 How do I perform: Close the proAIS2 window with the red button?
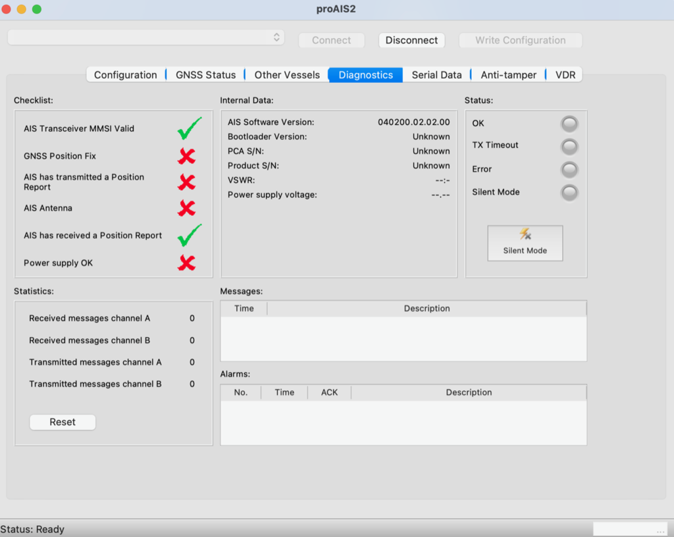point(6,9)
